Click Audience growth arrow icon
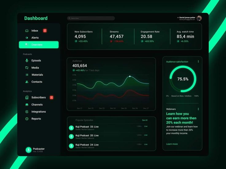This screenshot has width=226, height=169. tap(74, 70)
